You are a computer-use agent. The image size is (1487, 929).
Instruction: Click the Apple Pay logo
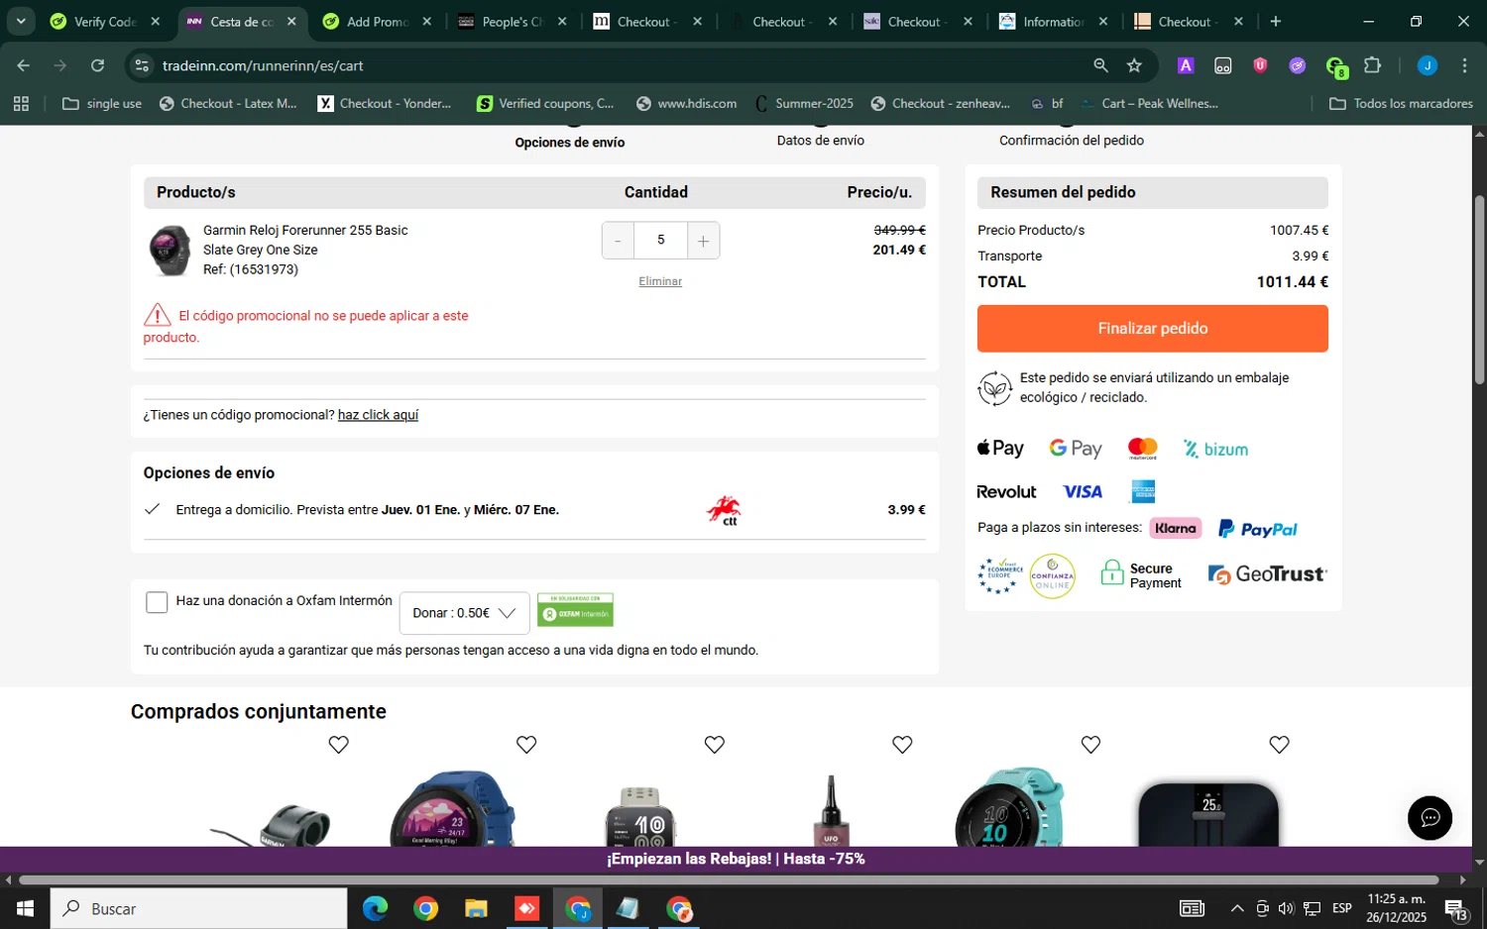click(1000, 449)
